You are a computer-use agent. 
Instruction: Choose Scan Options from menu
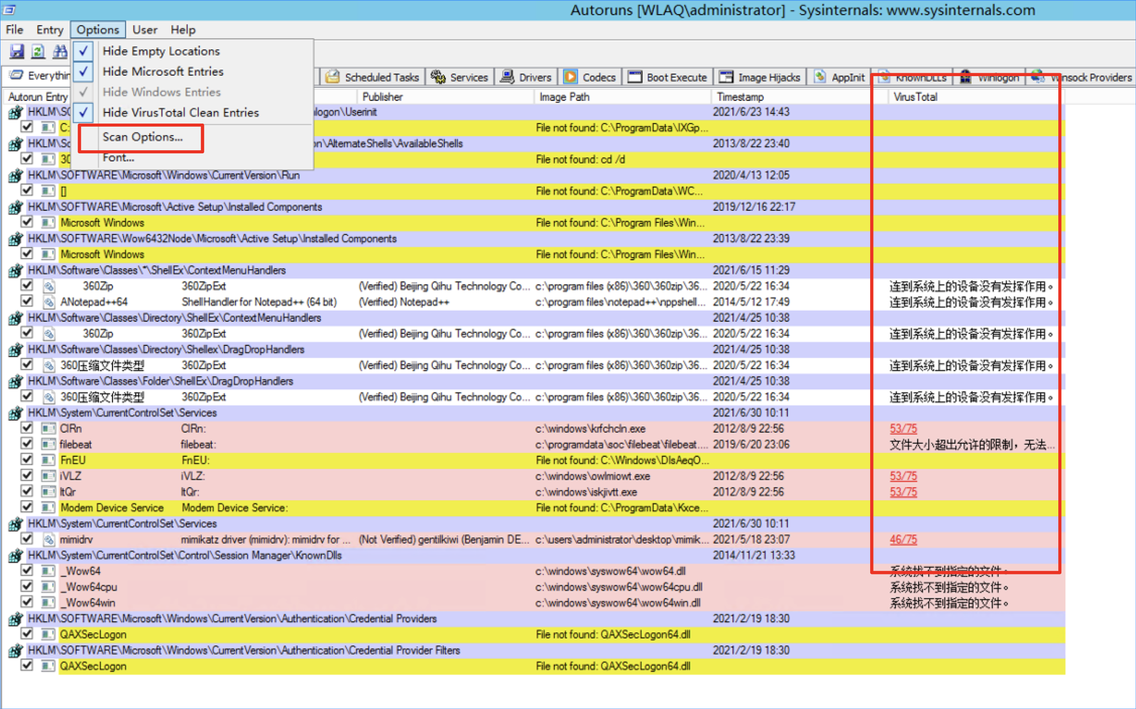pyautogui.click(x=142, y=137)
